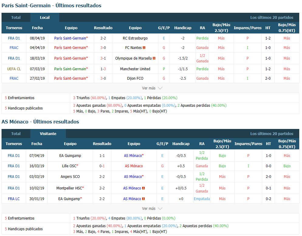This screenshot has width=302, height=236.
Task: Click Resultado header in Mónaco table
Action: (102, 144)
